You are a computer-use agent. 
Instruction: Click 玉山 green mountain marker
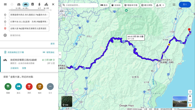(x=126, y=11)
